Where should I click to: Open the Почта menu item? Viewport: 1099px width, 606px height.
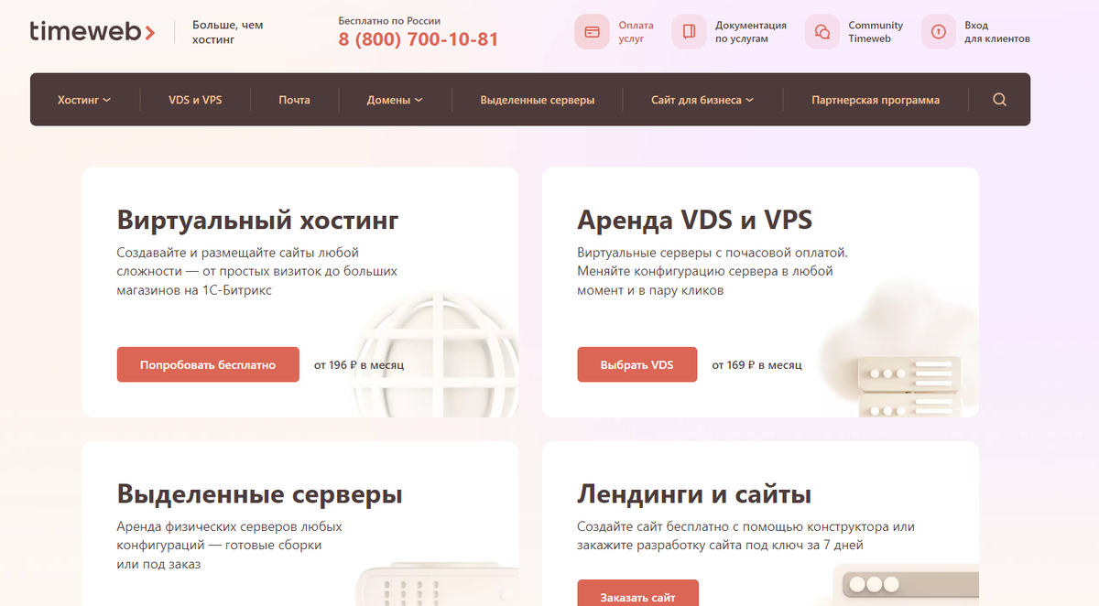tap(294, 100)
